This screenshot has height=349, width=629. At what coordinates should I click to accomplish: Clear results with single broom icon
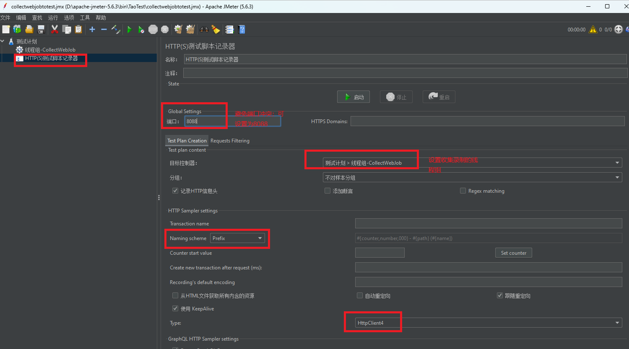tap(178, 29)
